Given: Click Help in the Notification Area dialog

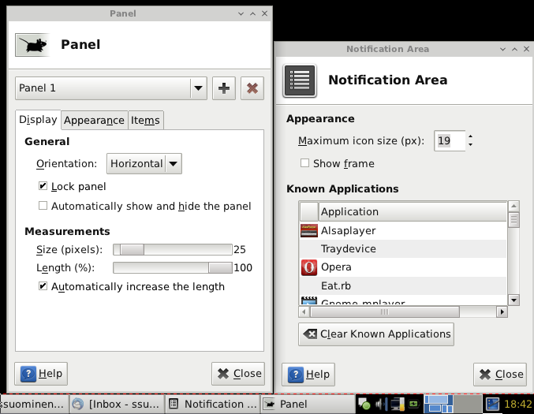Looking at the screenshot, I should point(308,375).
